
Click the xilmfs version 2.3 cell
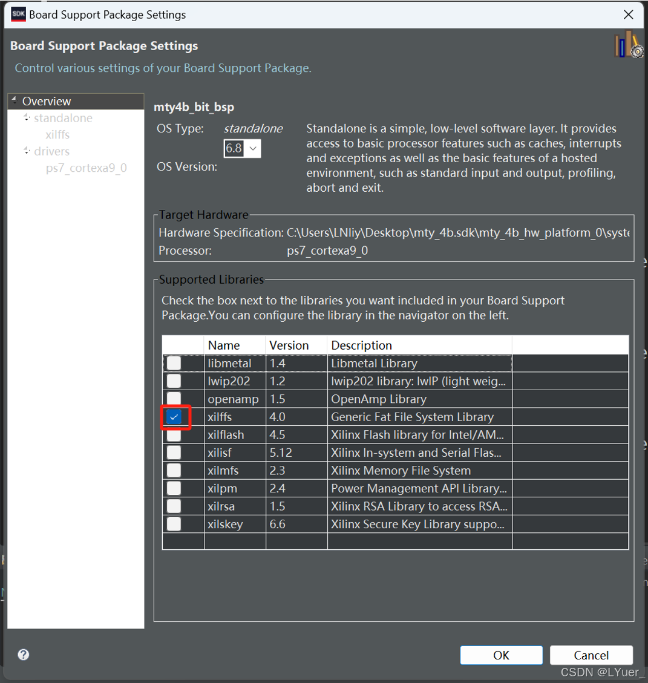(x=296, y=471)
